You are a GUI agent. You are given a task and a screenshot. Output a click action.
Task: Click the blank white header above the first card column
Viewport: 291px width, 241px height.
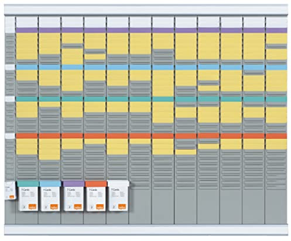click(x=27, y=22)
